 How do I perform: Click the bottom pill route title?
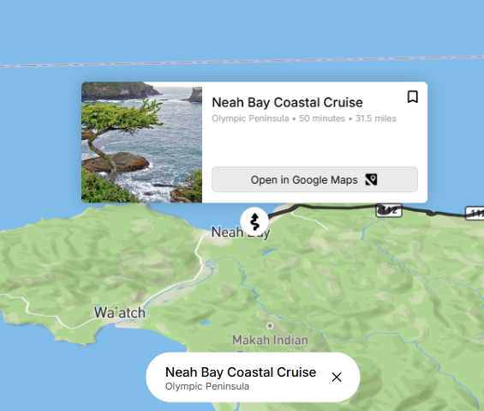point(241,372)
